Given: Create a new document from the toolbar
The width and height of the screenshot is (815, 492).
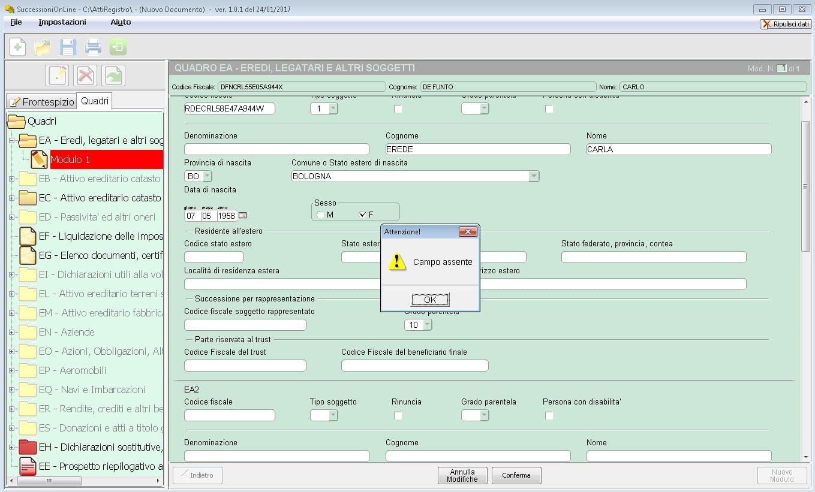Looking at the screenshot, I should pyautogui.click(x=18, y=47).
